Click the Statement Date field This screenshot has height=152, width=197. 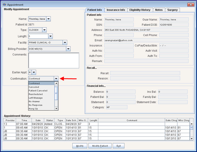pyautogui.click(x=173, y=102)
